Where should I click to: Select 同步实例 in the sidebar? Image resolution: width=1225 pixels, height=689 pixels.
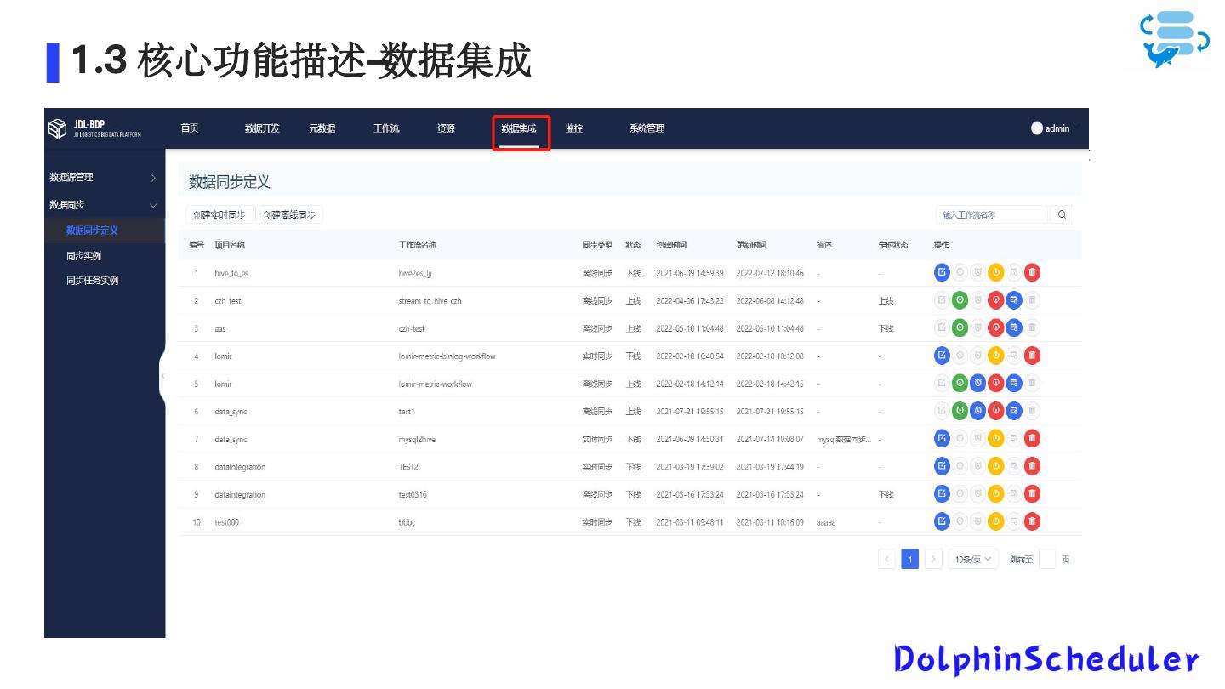pos(83,256)
